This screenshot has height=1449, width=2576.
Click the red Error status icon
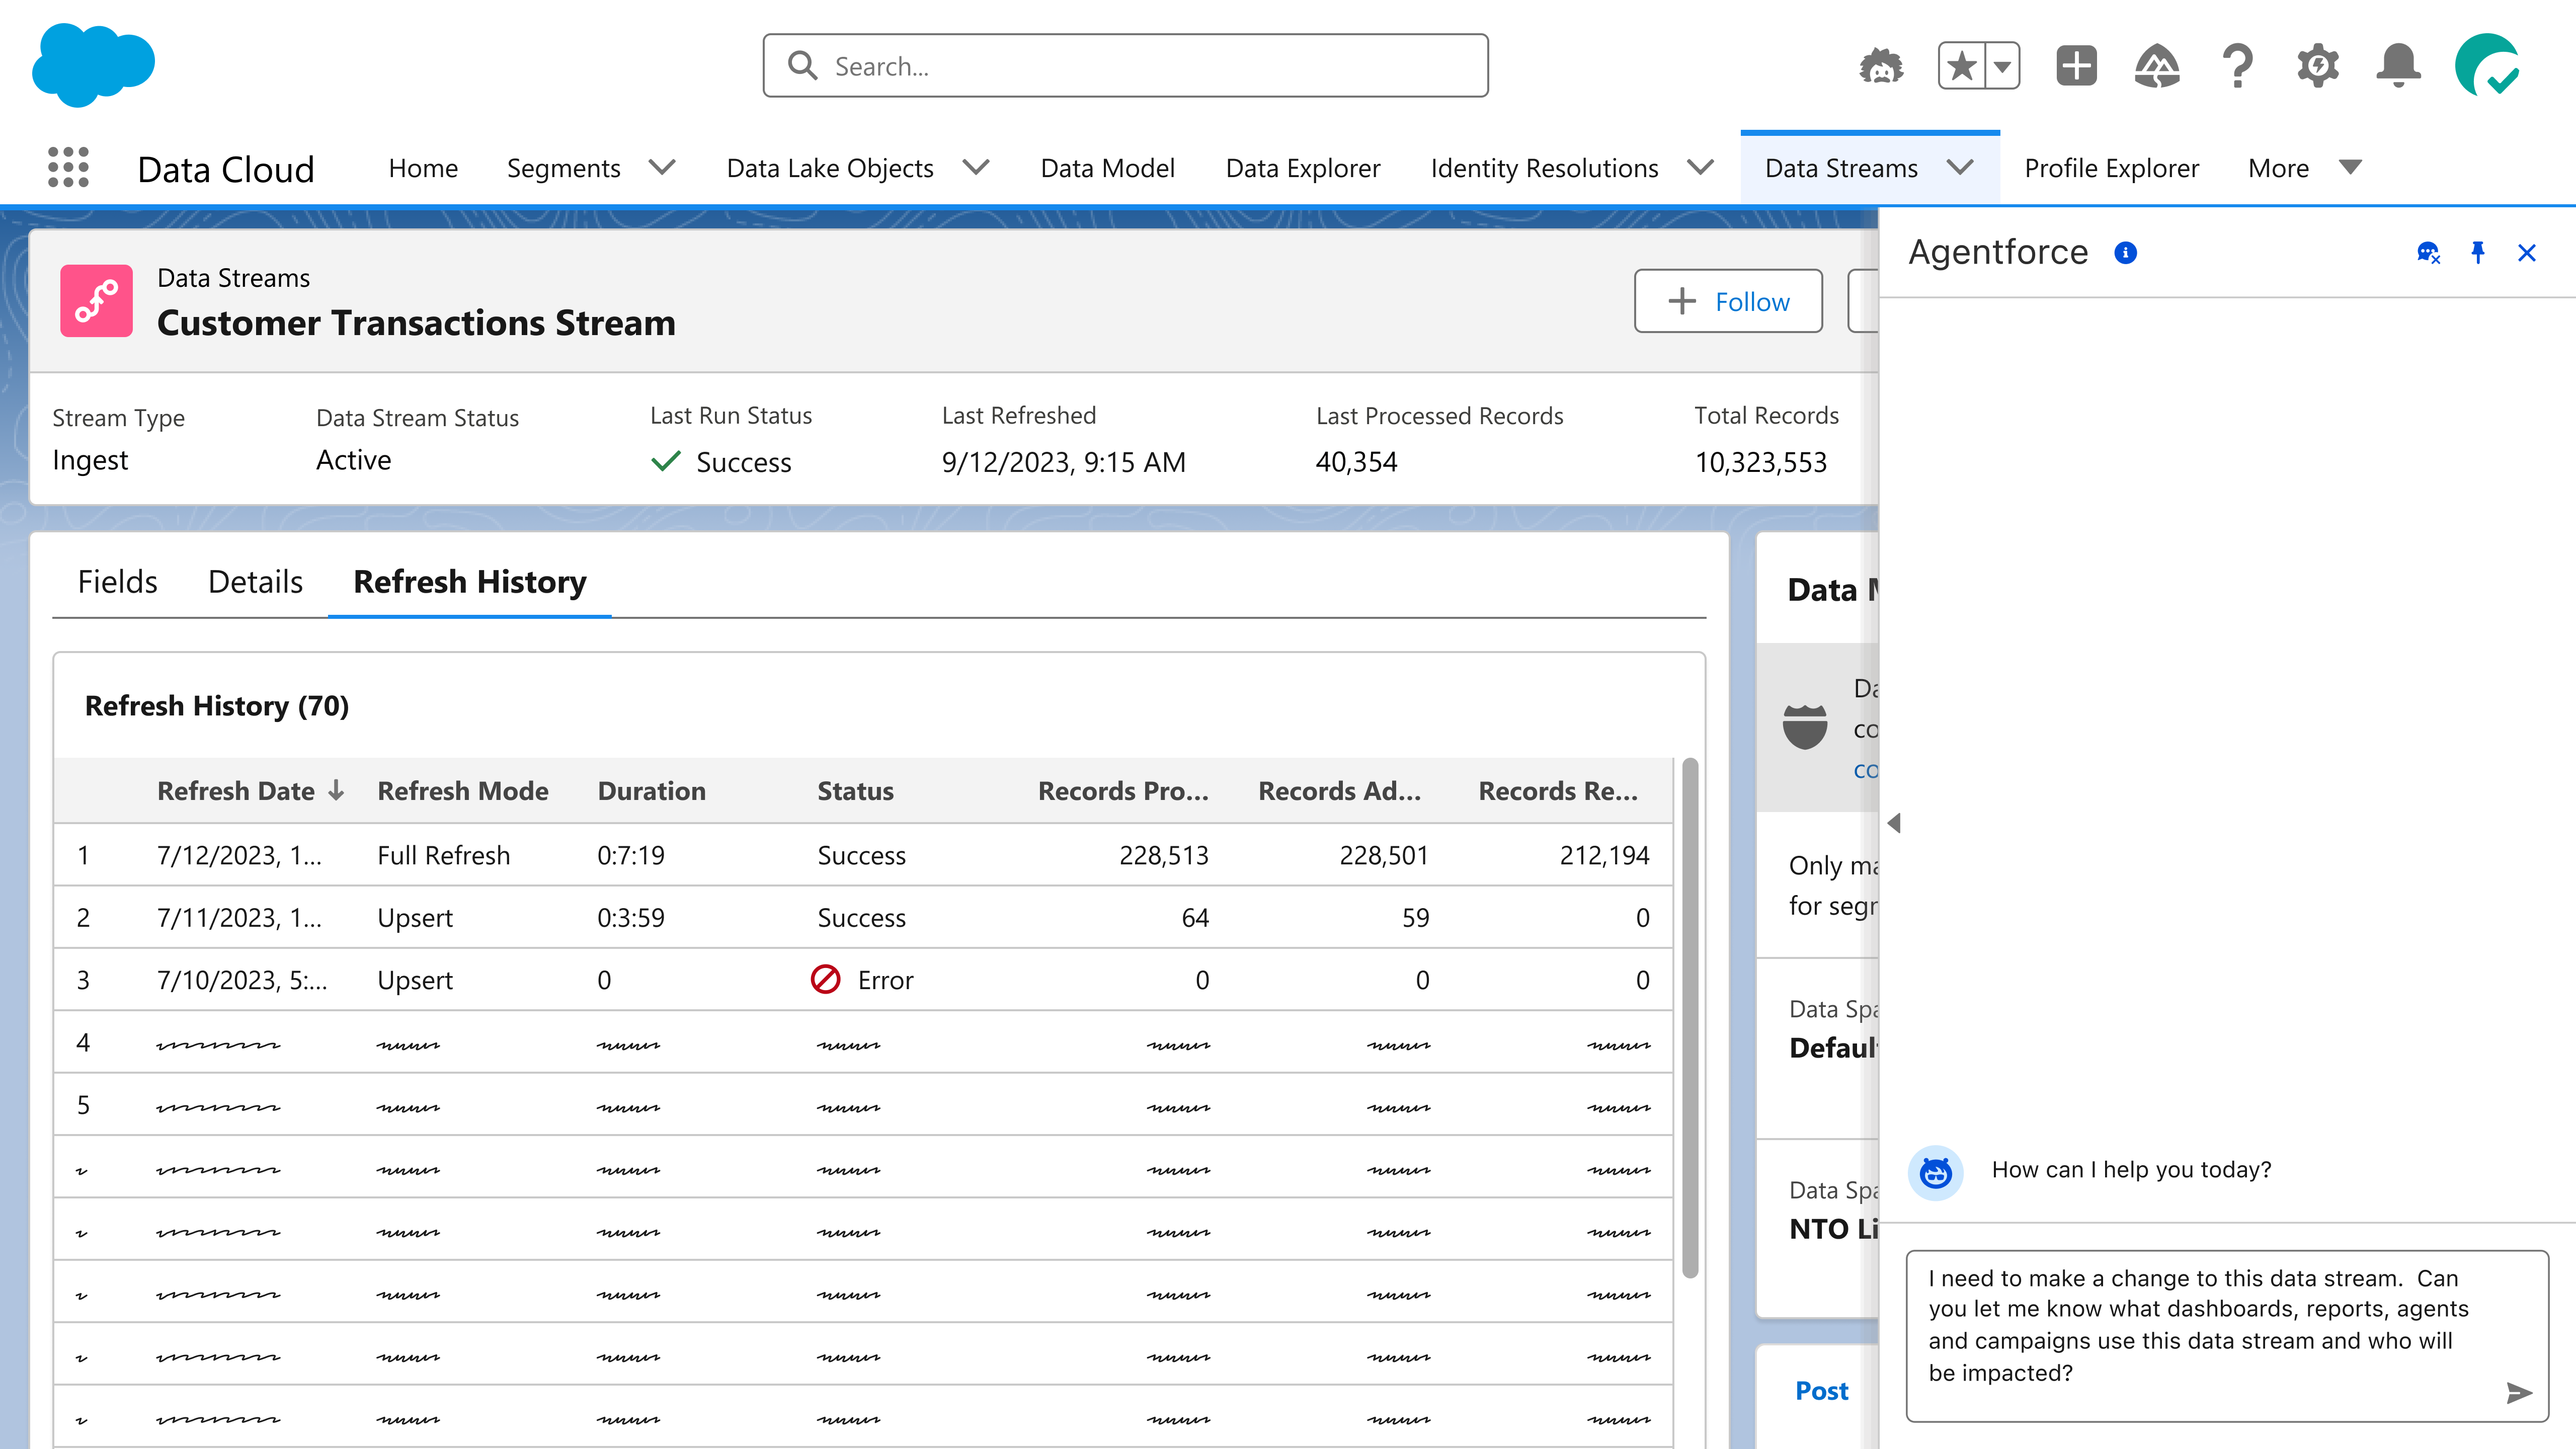coord(825,979)
